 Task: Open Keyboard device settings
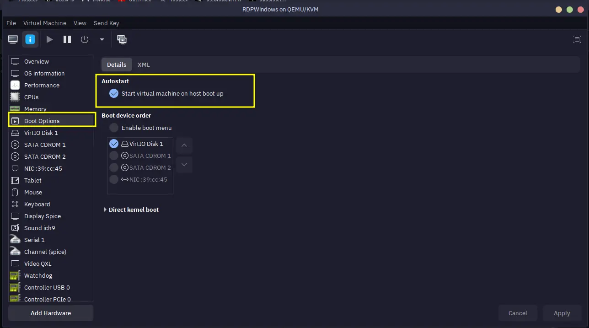pos(51,204)
